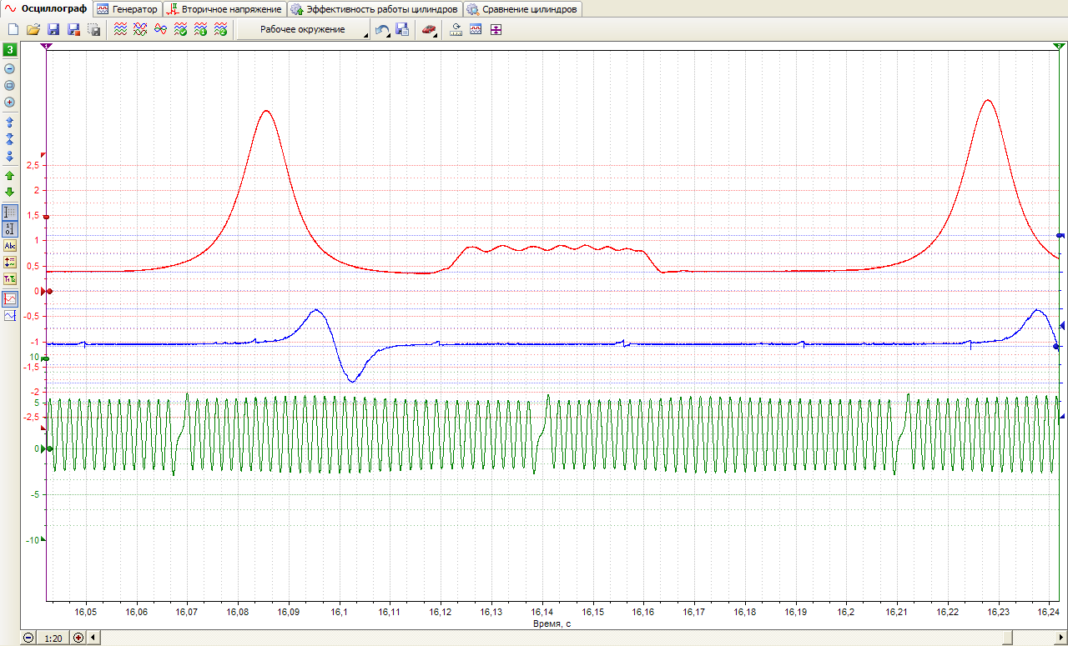1068x646 pixels.
Task: Click the blue stretch-vertically arrows icon
Action: [x=10, y=122]
